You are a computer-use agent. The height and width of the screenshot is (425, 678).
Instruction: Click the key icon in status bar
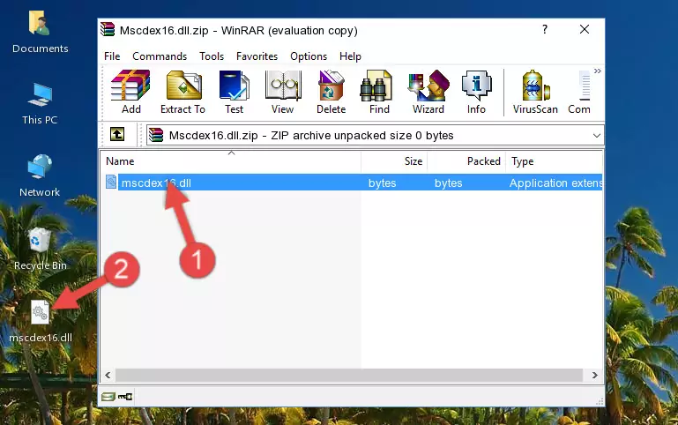125,396
